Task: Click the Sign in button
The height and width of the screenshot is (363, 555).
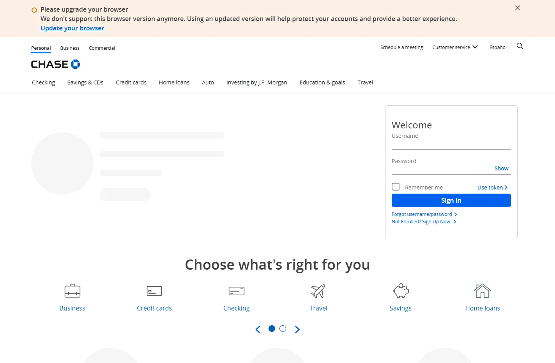Action: (451, 200)
